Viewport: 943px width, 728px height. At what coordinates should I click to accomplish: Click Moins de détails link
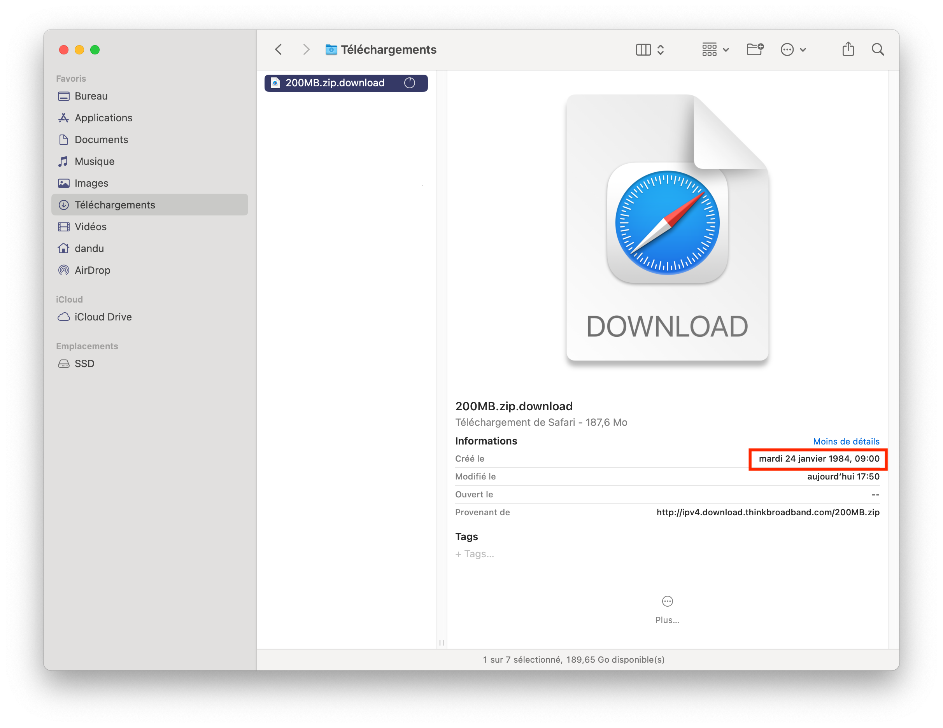(x=846, y=441)
